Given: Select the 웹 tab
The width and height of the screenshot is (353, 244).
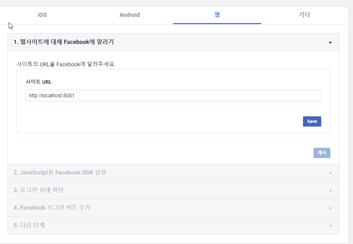Looking at the screenshot, I should 217,15.
